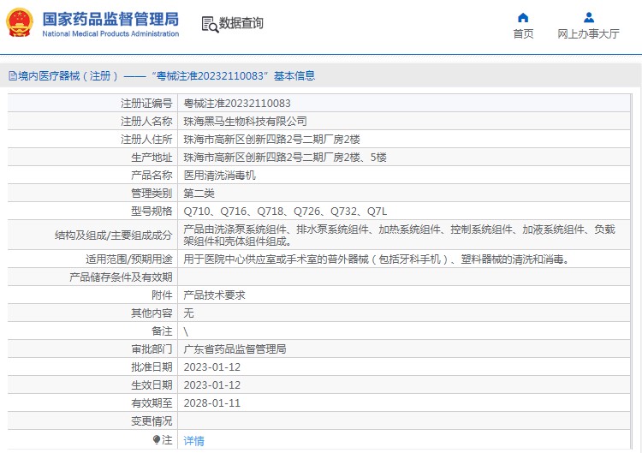Click the 备注 label
Screen dimensions: 642x453
pyautogui.click(x=162, y=331)
